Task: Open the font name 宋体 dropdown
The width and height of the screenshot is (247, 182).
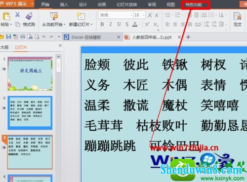Action: point(131,15)
